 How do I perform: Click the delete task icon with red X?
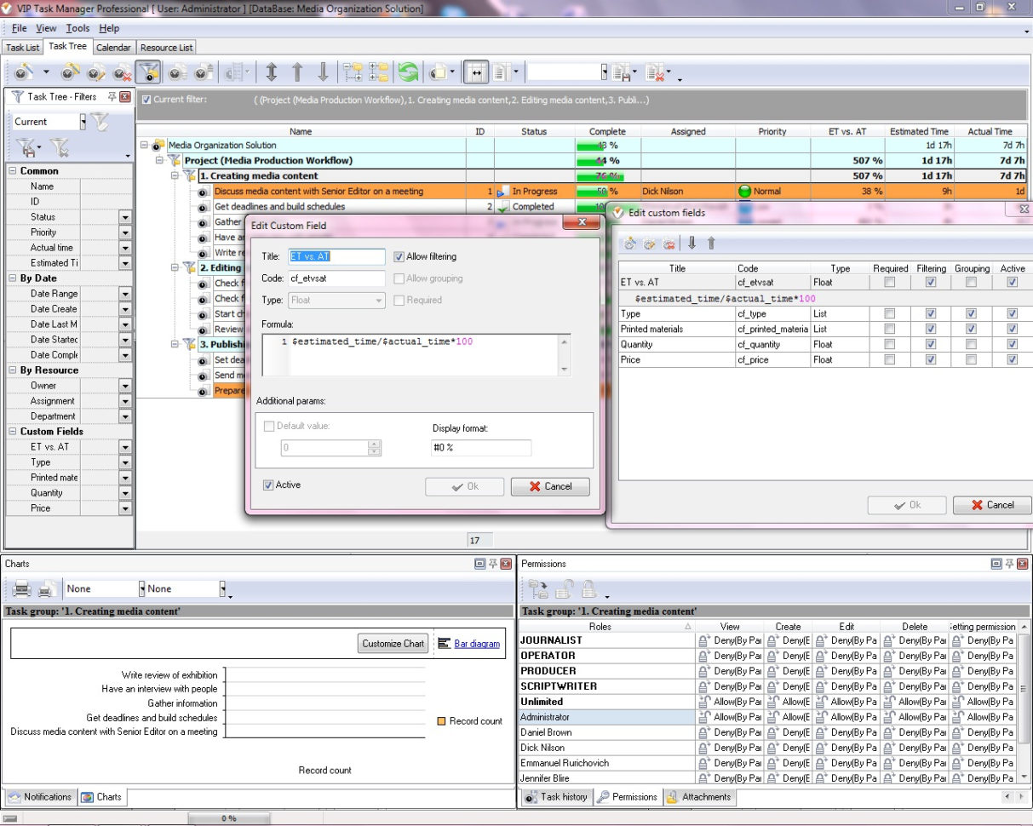point(119,72)
